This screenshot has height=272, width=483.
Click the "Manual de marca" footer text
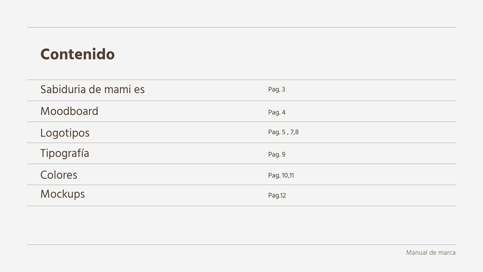point(431,253)
